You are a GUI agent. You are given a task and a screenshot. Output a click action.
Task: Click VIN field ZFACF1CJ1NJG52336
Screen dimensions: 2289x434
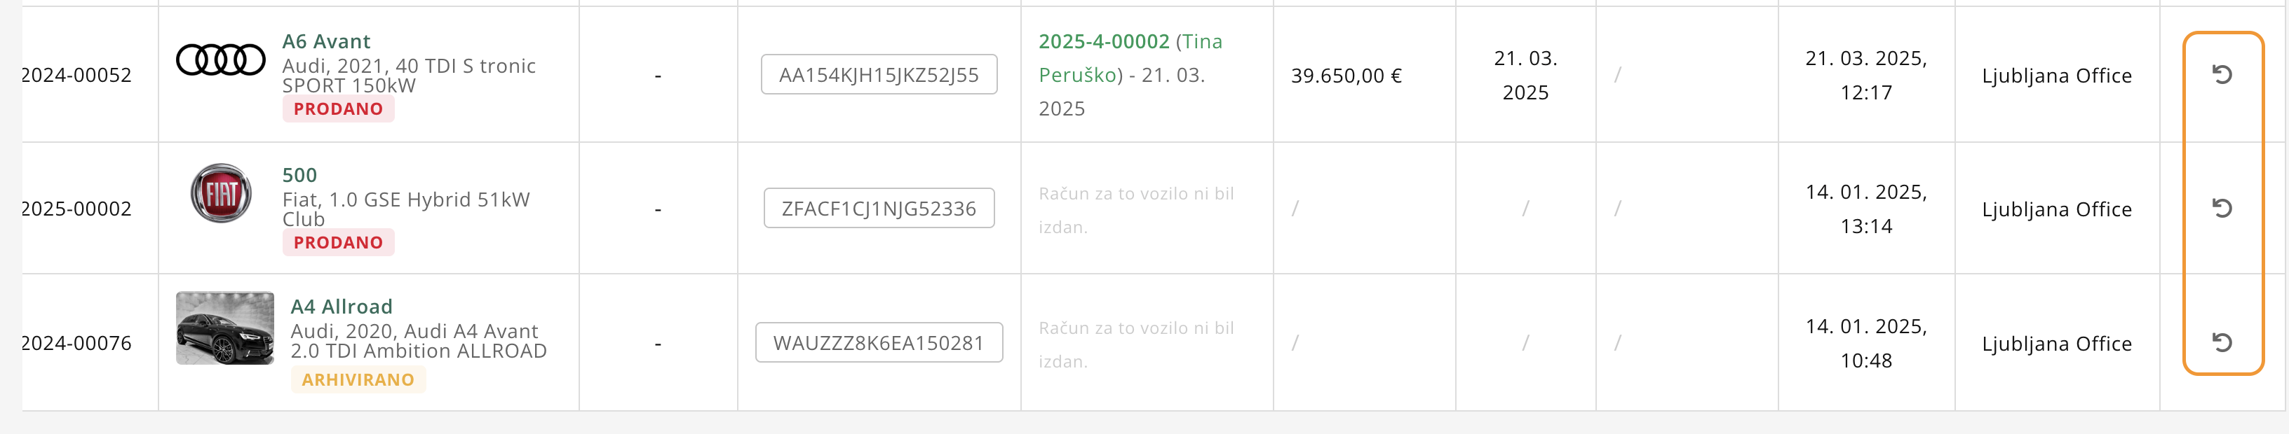click(879, 209)
